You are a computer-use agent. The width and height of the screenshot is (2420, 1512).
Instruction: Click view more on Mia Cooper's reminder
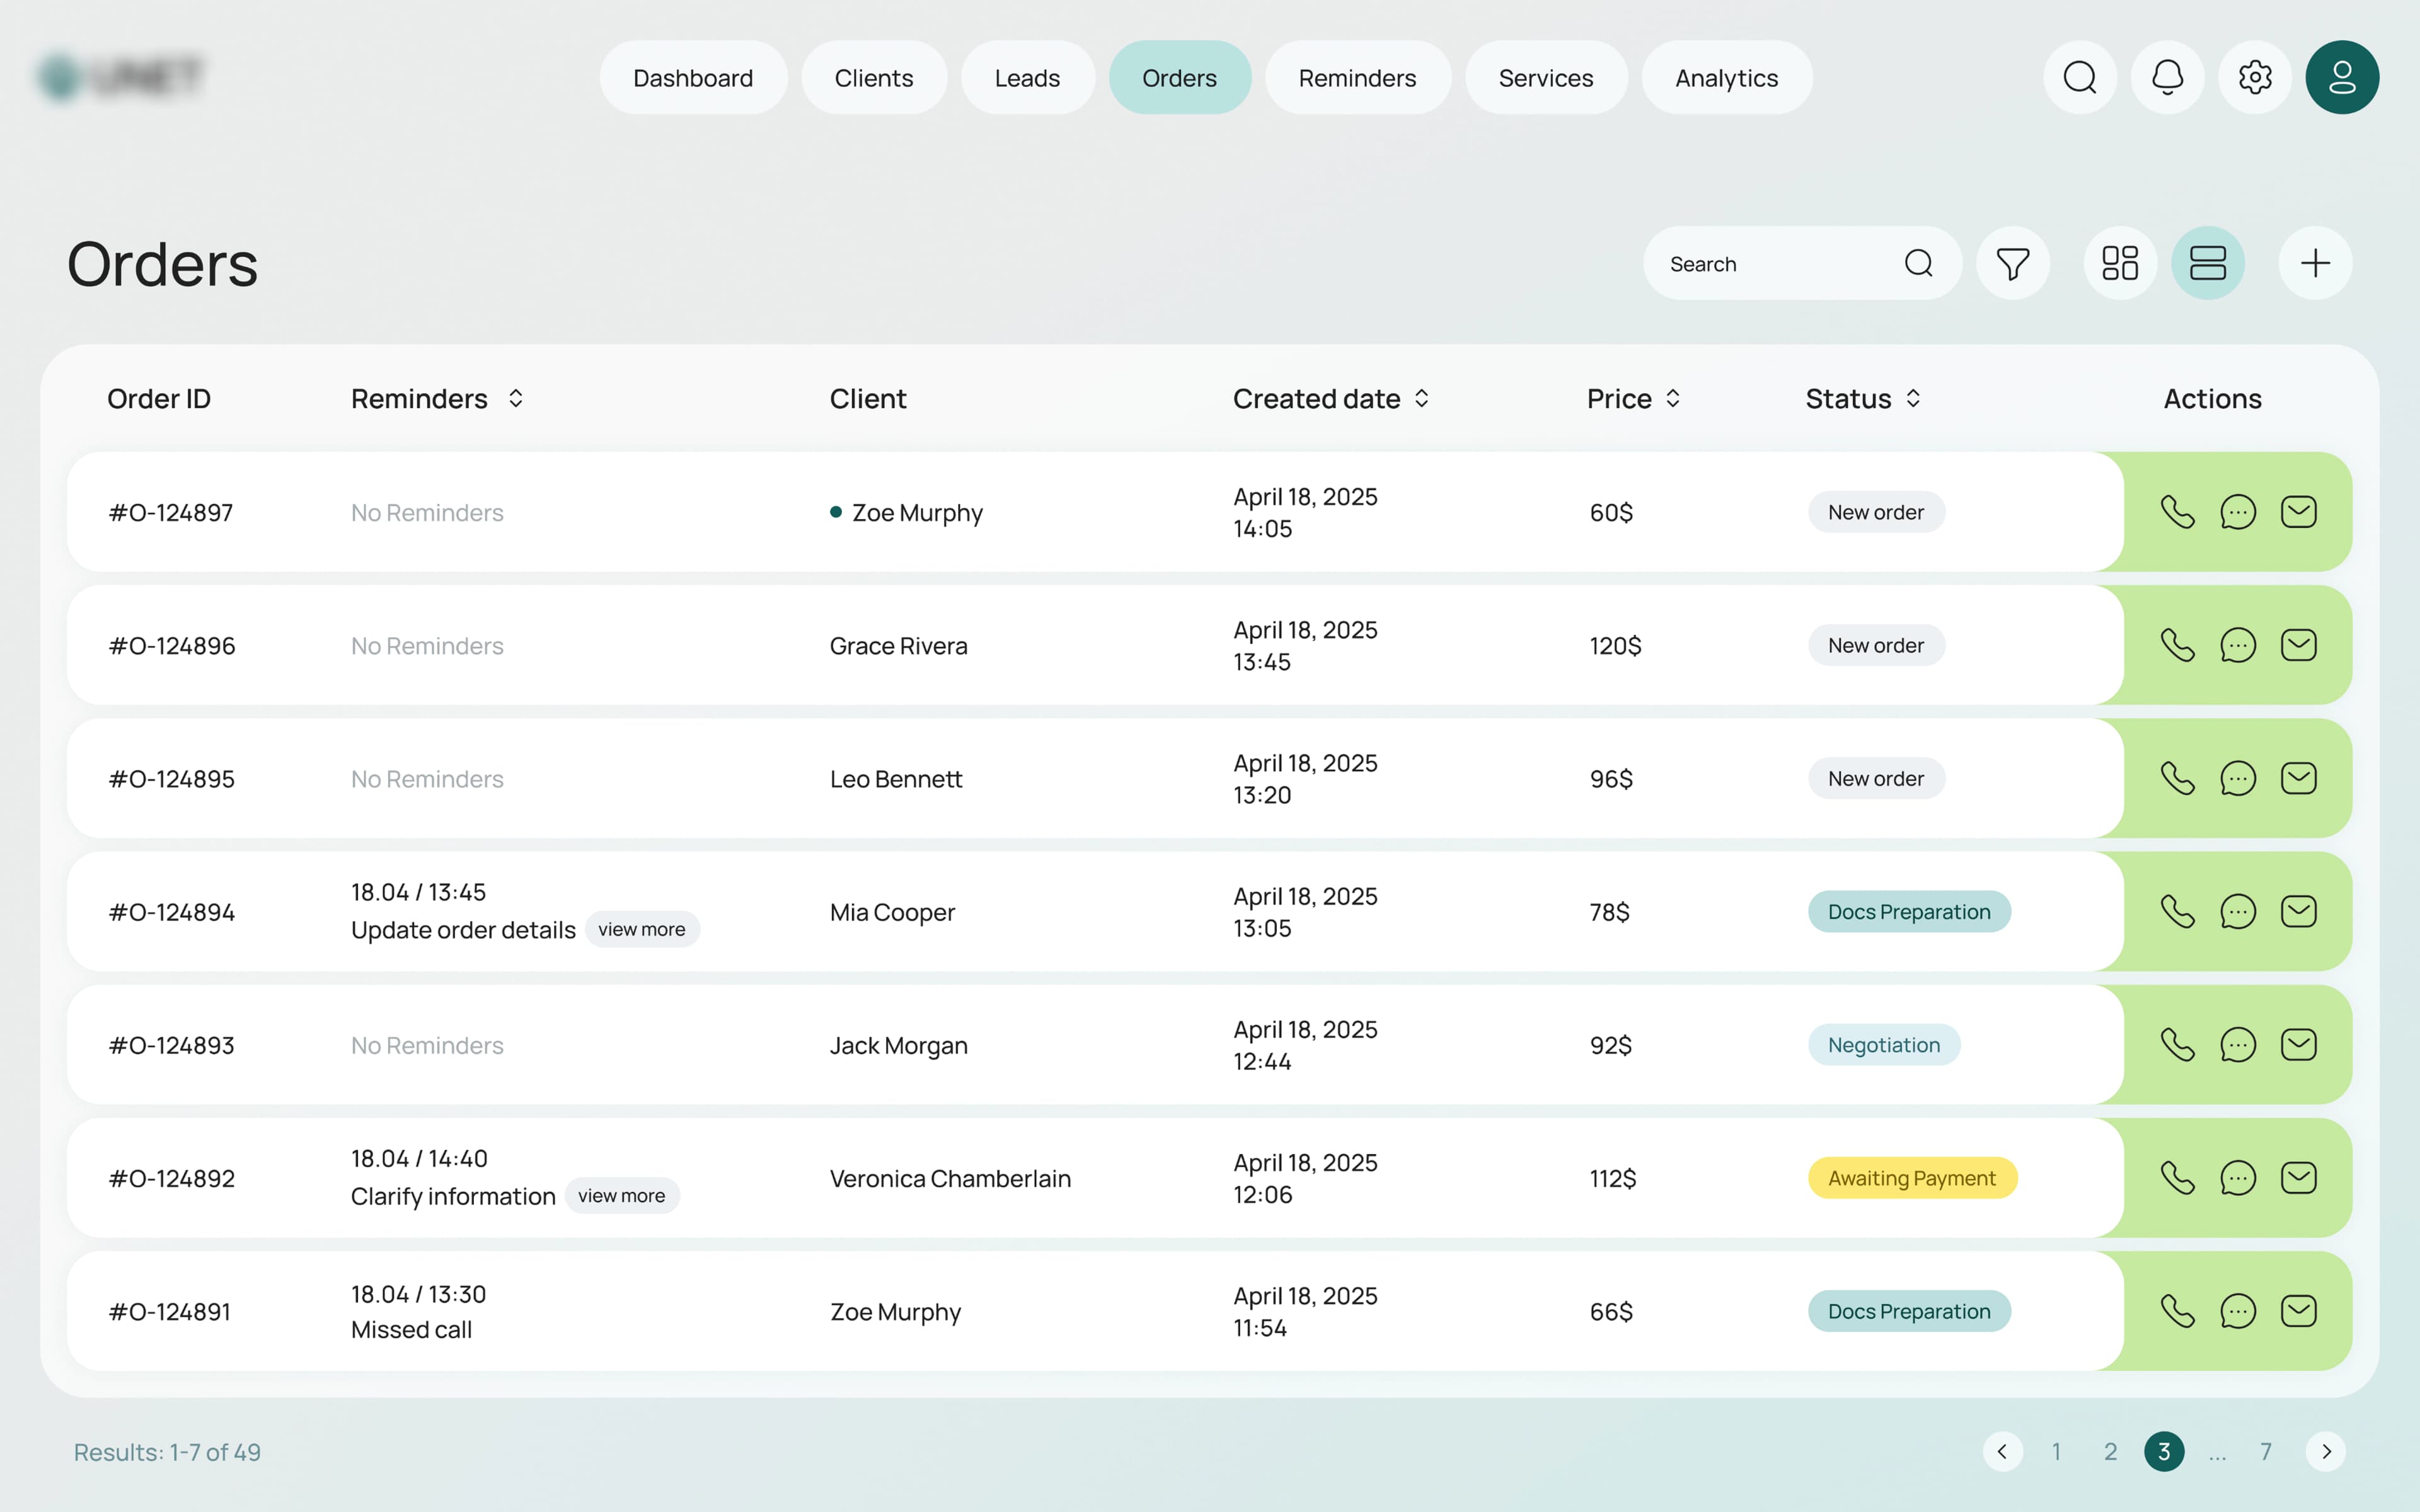click(641, 930)
